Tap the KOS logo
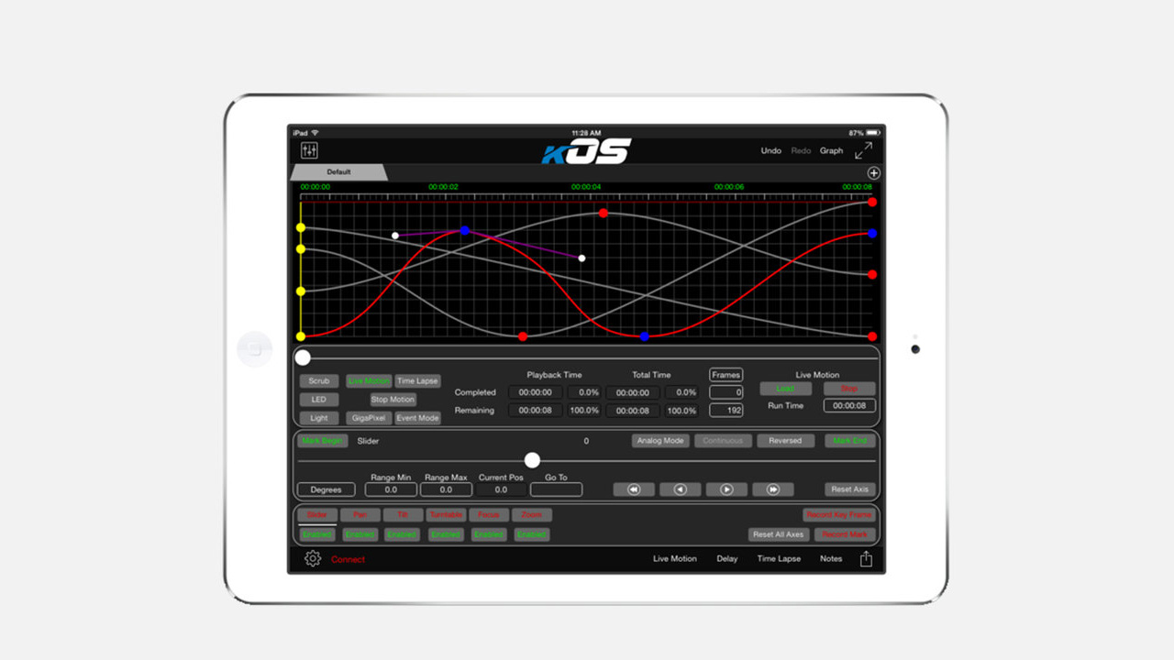Image resolution: width=1174 pixels, height=660 pixels. pos(586,151)
